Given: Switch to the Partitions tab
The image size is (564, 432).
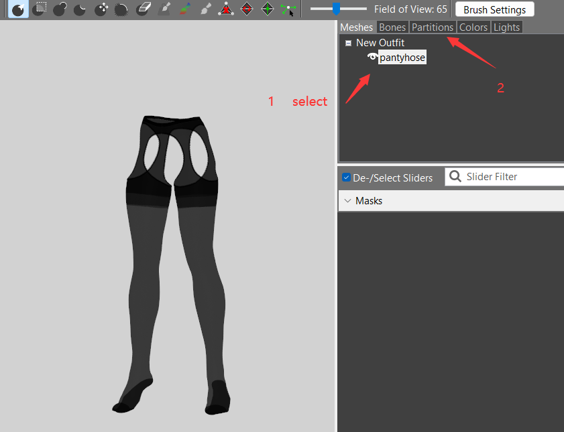Looking at the screenshot, I should coord(433,27).
